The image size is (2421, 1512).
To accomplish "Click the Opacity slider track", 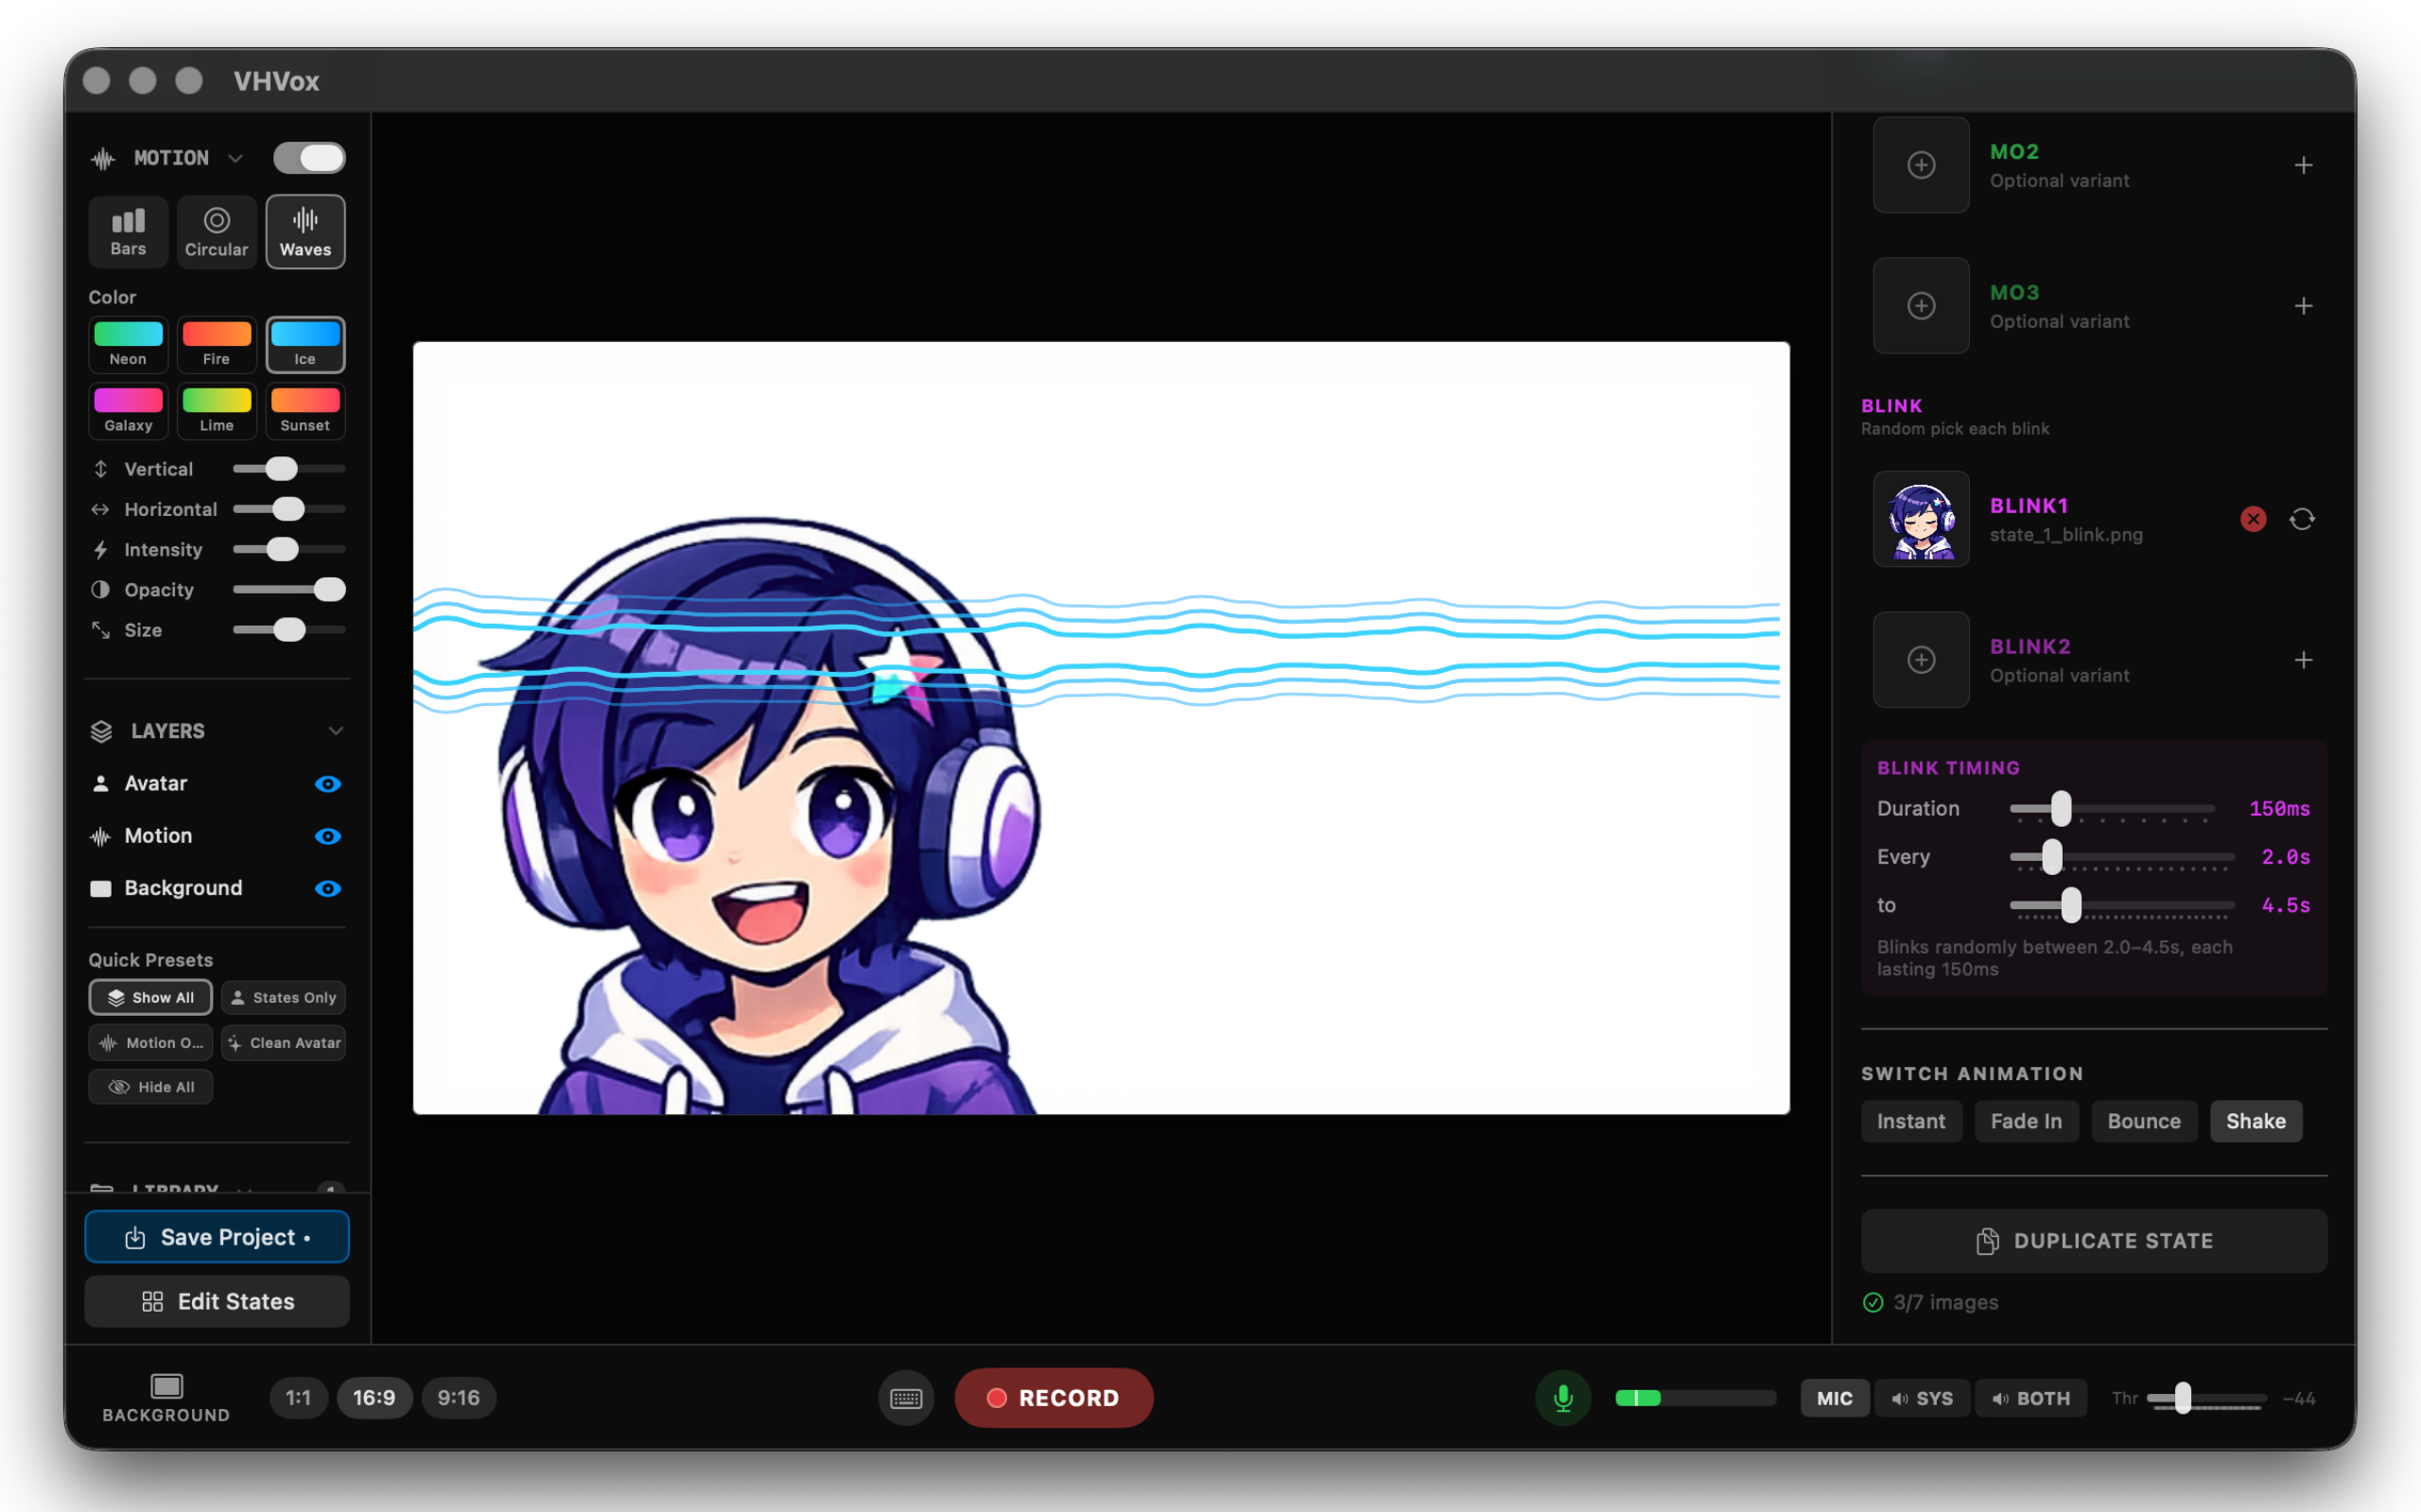I will (x=289, y=590).
